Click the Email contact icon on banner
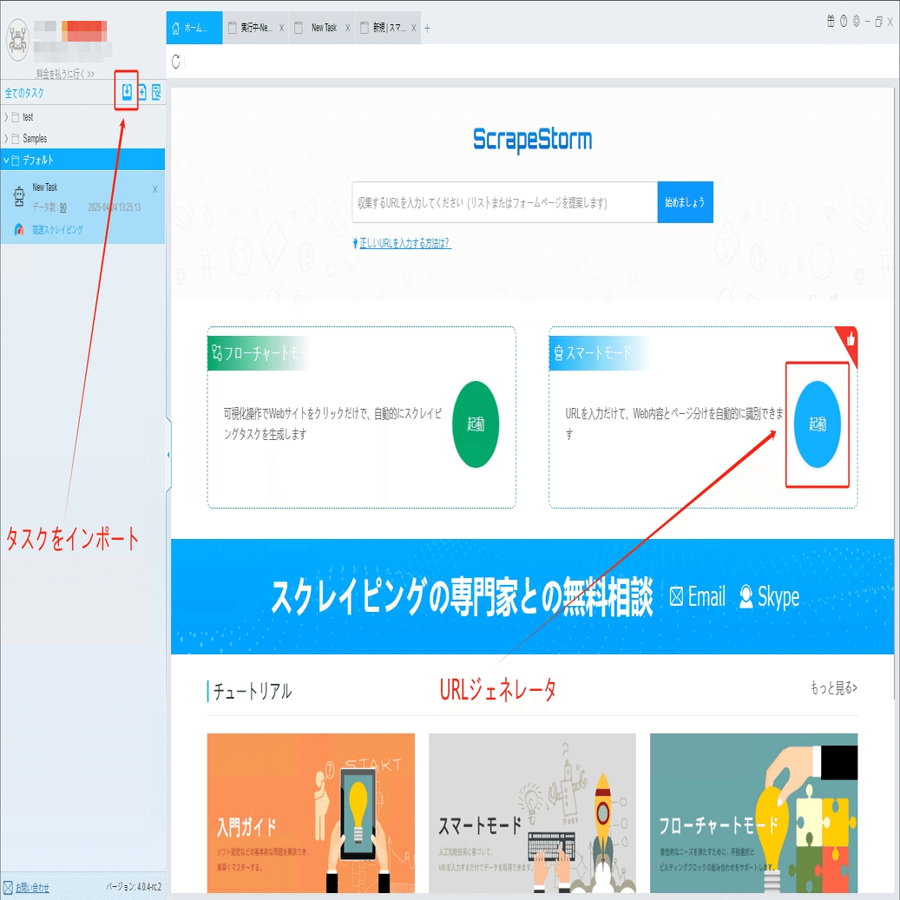 pyautogui.click(x=676, y=597)
